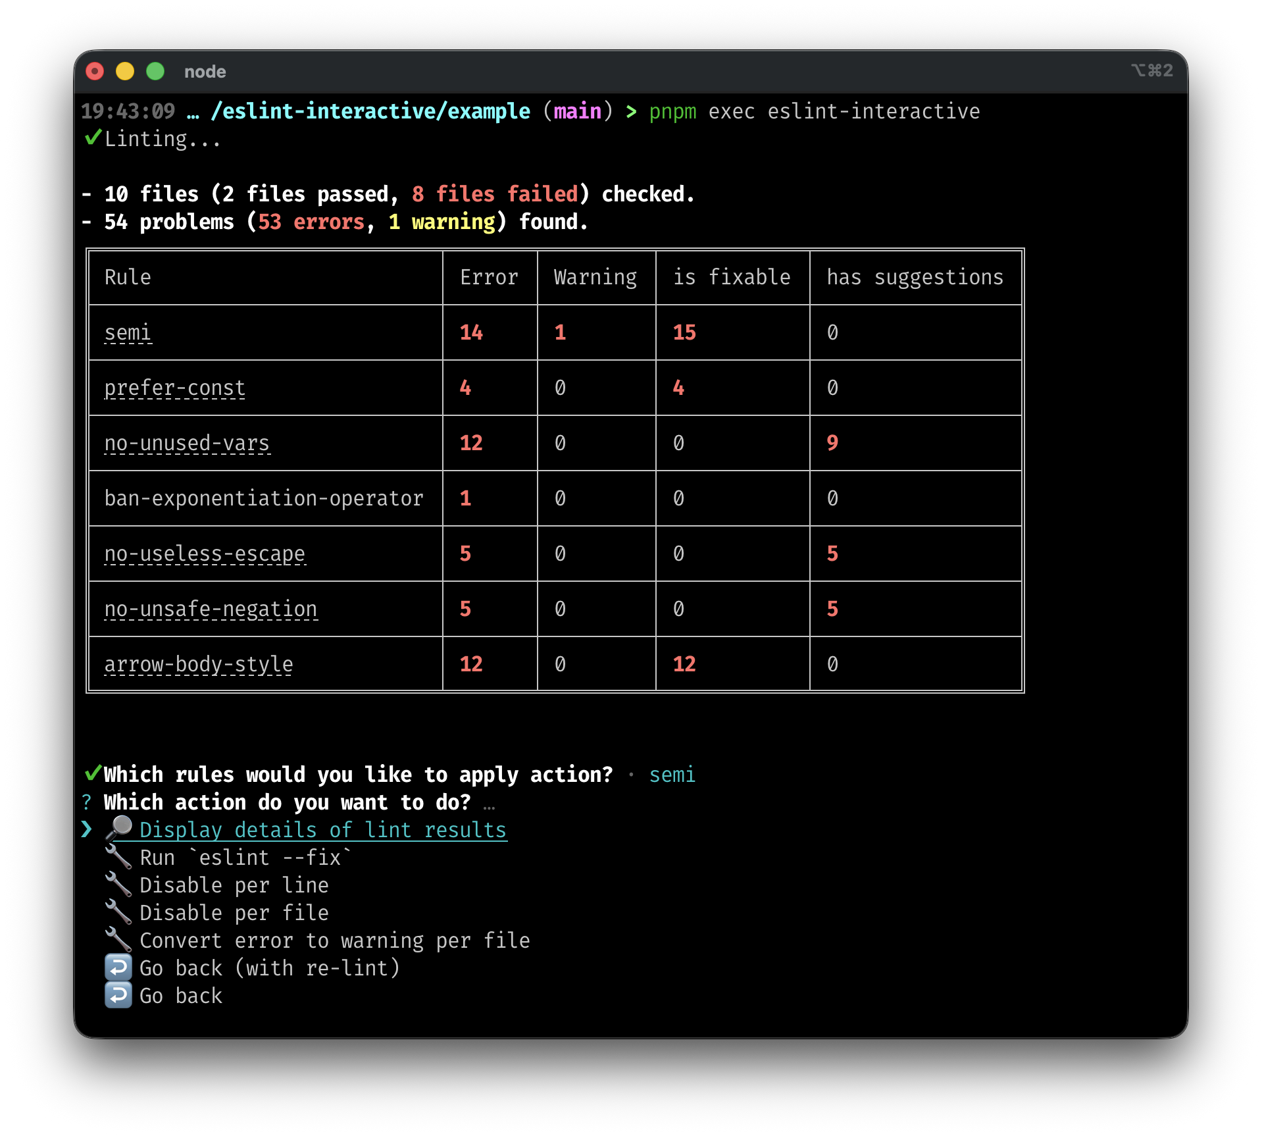Click the pnpm command text
The height and width of the screenshot is (1136, 1262).
pos(672,113)
